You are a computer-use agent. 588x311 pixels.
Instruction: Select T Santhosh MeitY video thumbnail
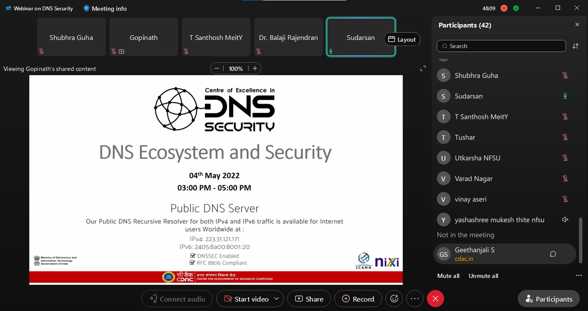click(216, 37)
